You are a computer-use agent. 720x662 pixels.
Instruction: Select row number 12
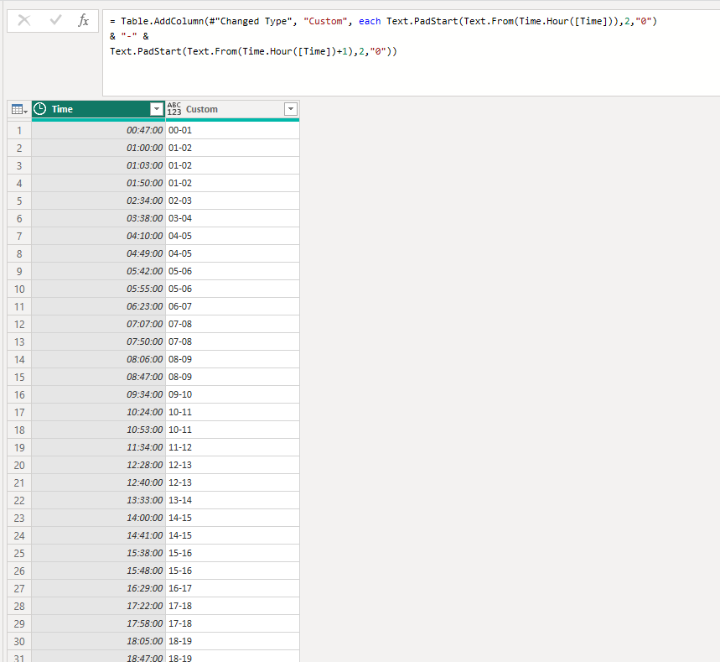click(19, 324)
